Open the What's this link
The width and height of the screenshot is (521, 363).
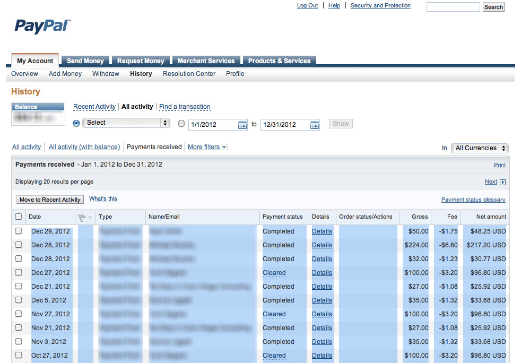point(103,199)
